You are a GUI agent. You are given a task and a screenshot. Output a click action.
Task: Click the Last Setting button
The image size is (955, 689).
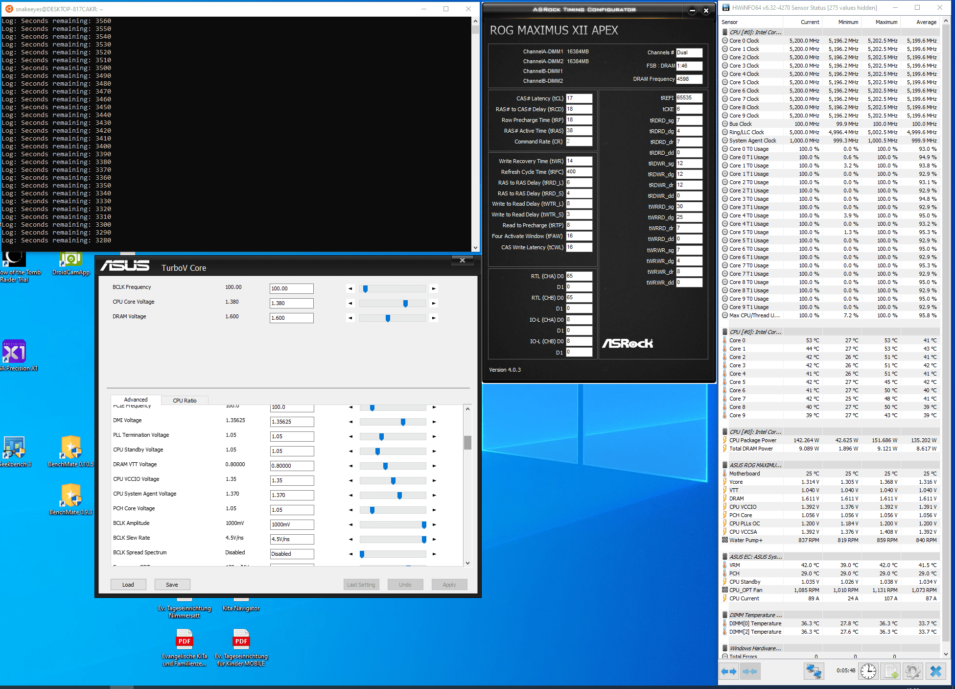361,585
